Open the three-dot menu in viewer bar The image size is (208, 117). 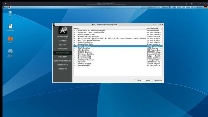pos(196,4)
